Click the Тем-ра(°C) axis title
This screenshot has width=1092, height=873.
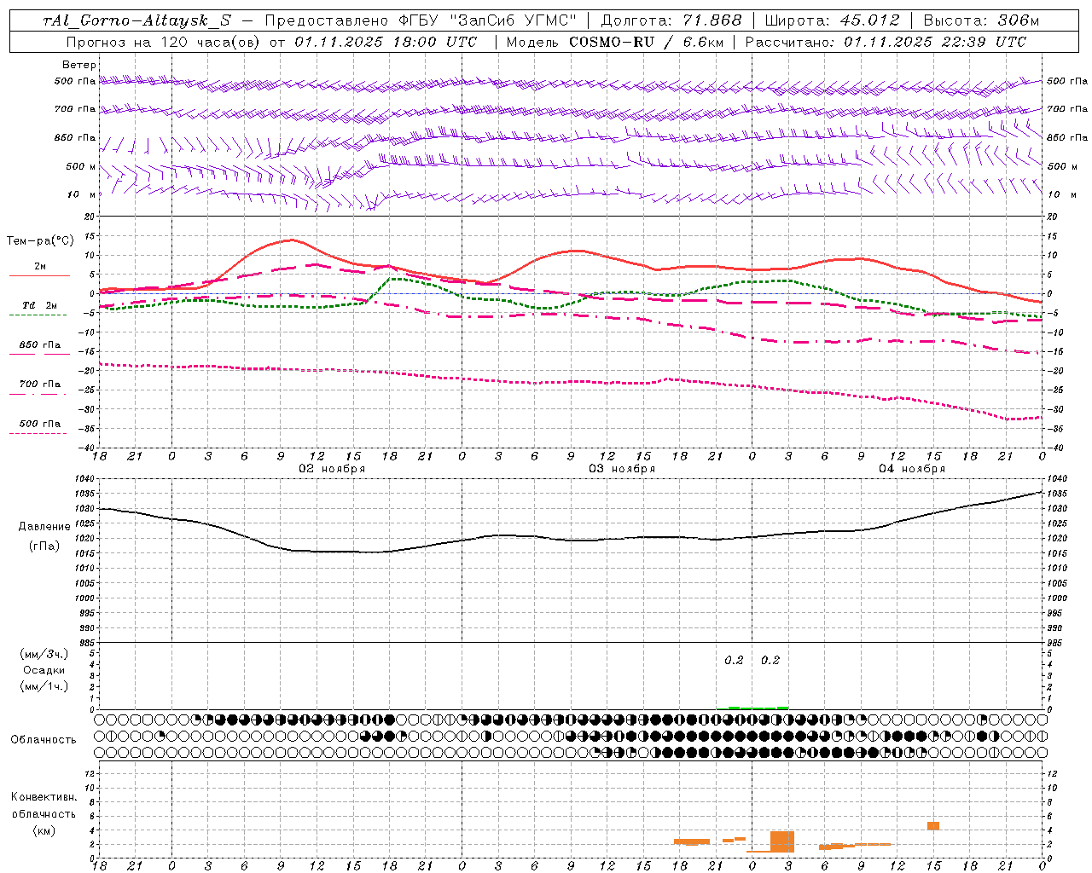pyautogui.click(x=40, y=241)
